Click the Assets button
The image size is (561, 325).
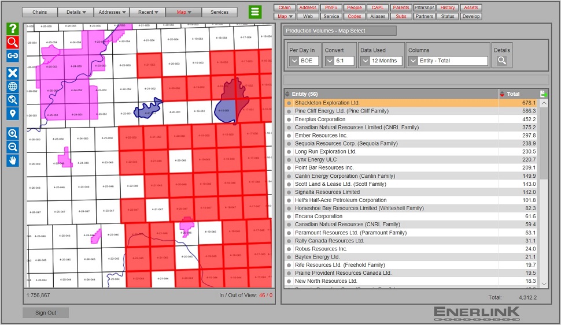[x=471, y=8]
